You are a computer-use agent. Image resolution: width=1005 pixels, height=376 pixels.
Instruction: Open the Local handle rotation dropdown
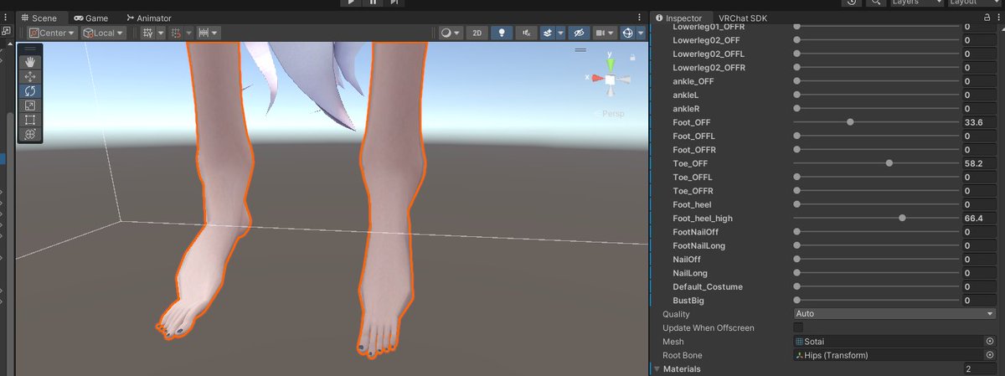point(104,33)
